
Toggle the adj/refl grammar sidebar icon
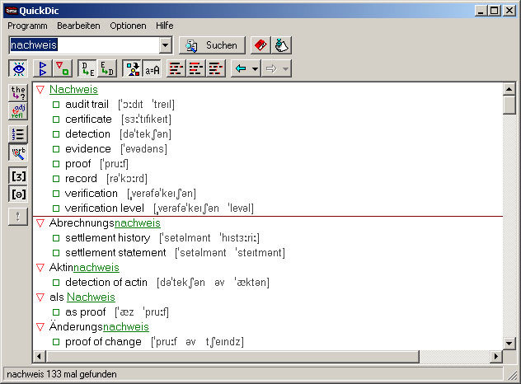18,111
